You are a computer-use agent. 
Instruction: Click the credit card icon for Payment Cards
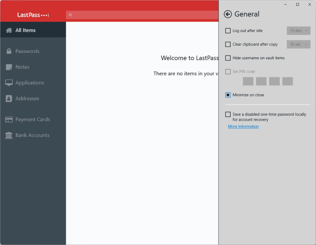(x=9, y=120)
